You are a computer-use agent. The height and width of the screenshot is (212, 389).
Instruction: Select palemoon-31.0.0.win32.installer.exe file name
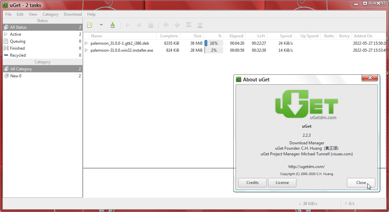[x=122, y=50]
